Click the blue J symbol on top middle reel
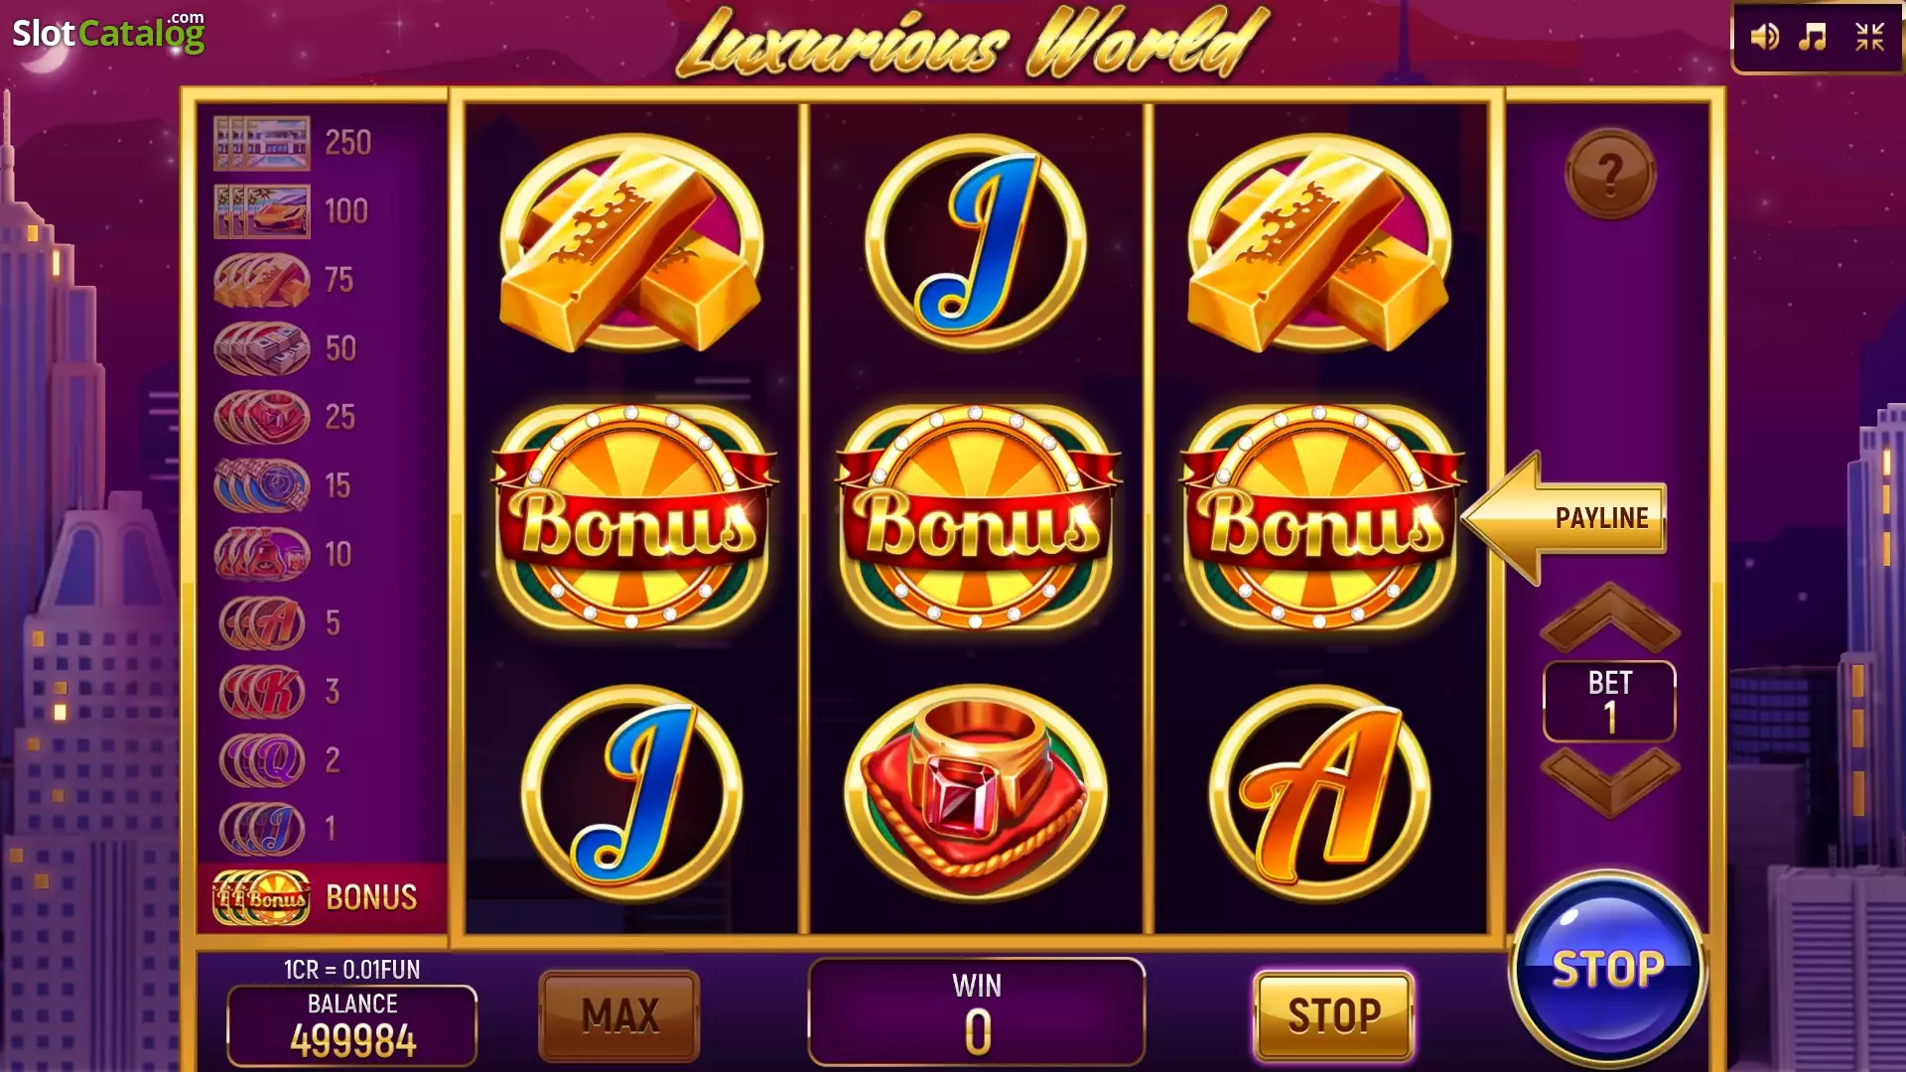Viewport: 1906px width, 1072px height. [x=977, y=243]
